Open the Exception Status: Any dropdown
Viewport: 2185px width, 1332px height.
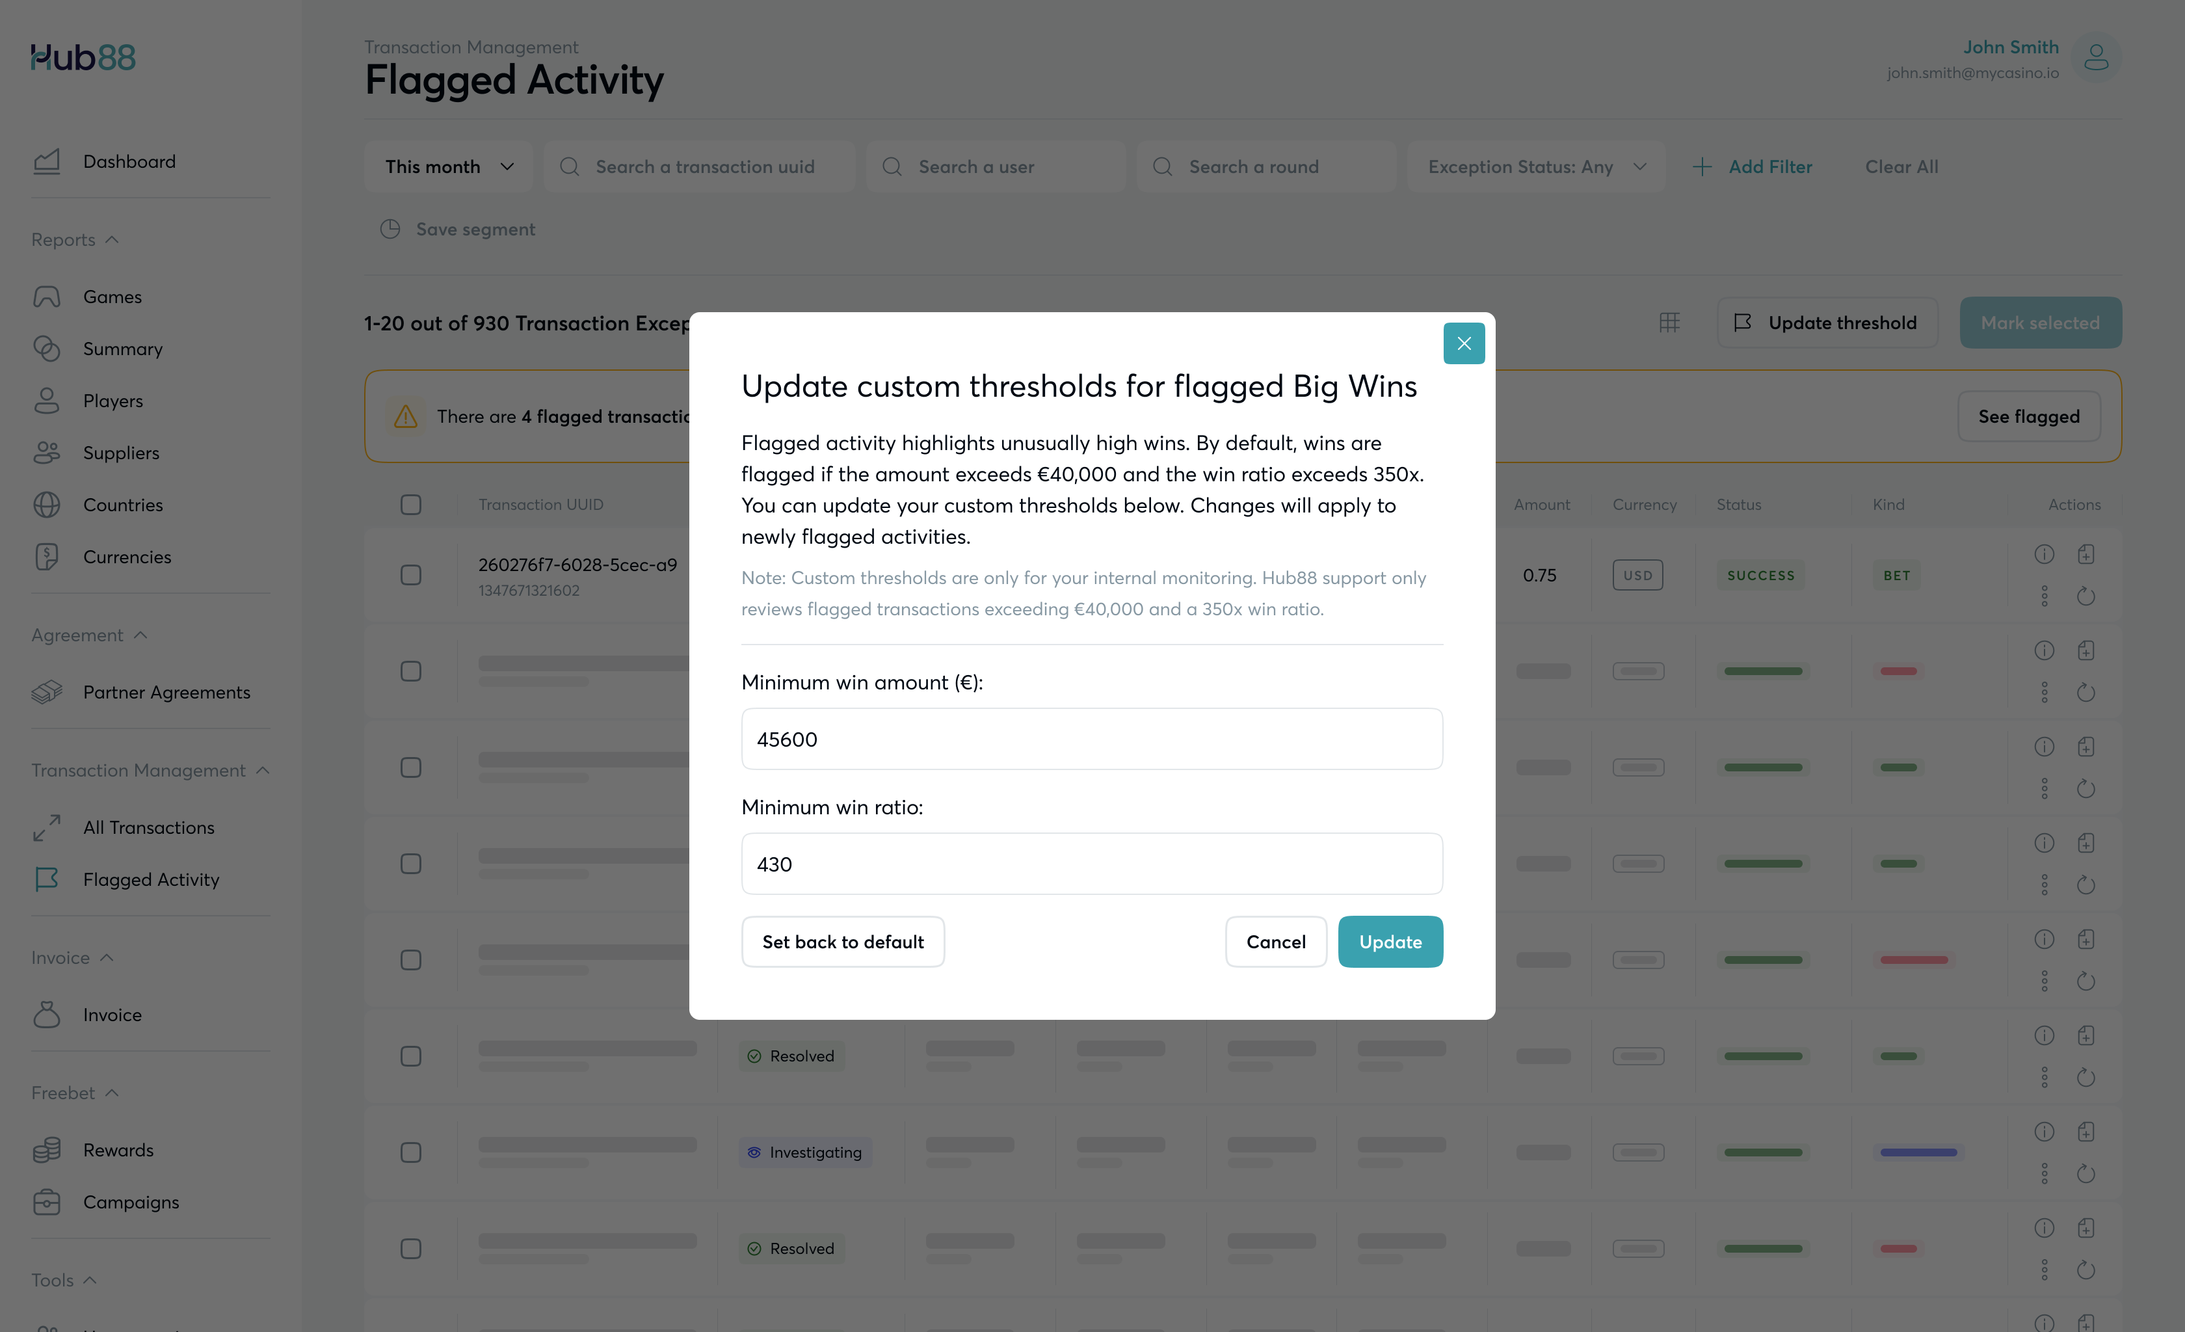1536,166
